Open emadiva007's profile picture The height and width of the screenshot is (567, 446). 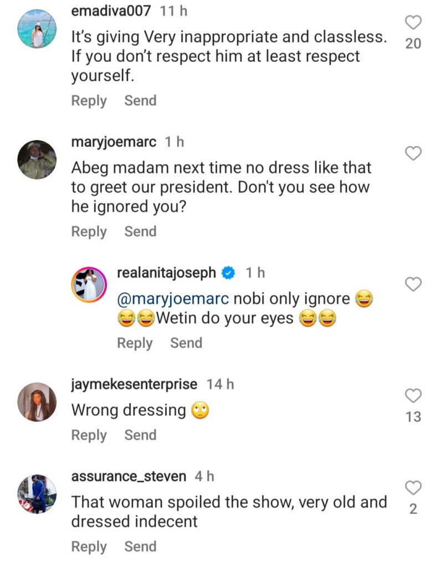coord(37,28)
